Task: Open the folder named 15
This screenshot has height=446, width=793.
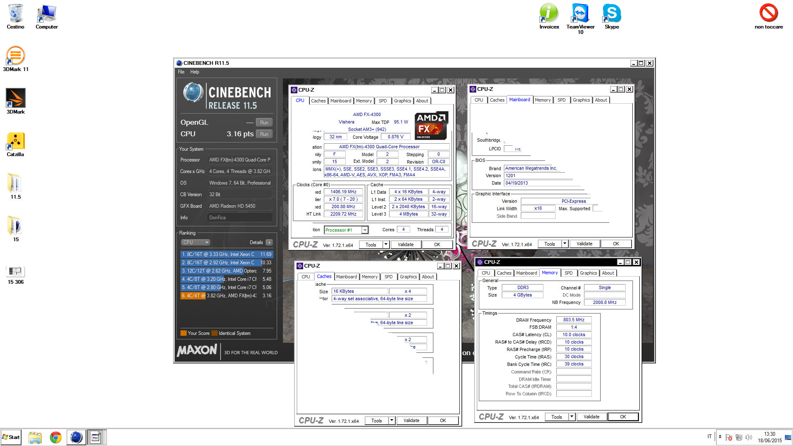Action: tap(16, 229)
